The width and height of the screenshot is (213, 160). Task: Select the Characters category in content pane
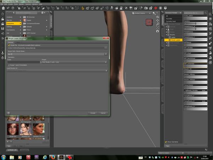(x=11, y=23)
